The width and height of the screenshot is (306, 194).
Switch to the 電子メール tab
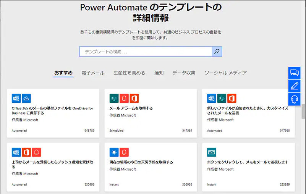click(x=93, y=73)
